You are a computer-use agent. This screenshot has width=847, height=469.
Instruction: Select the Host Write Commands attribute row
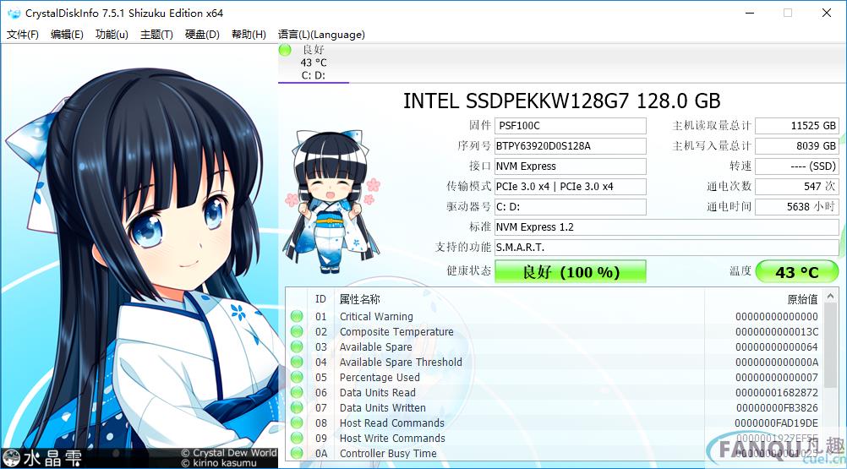(x=555, y=438)
